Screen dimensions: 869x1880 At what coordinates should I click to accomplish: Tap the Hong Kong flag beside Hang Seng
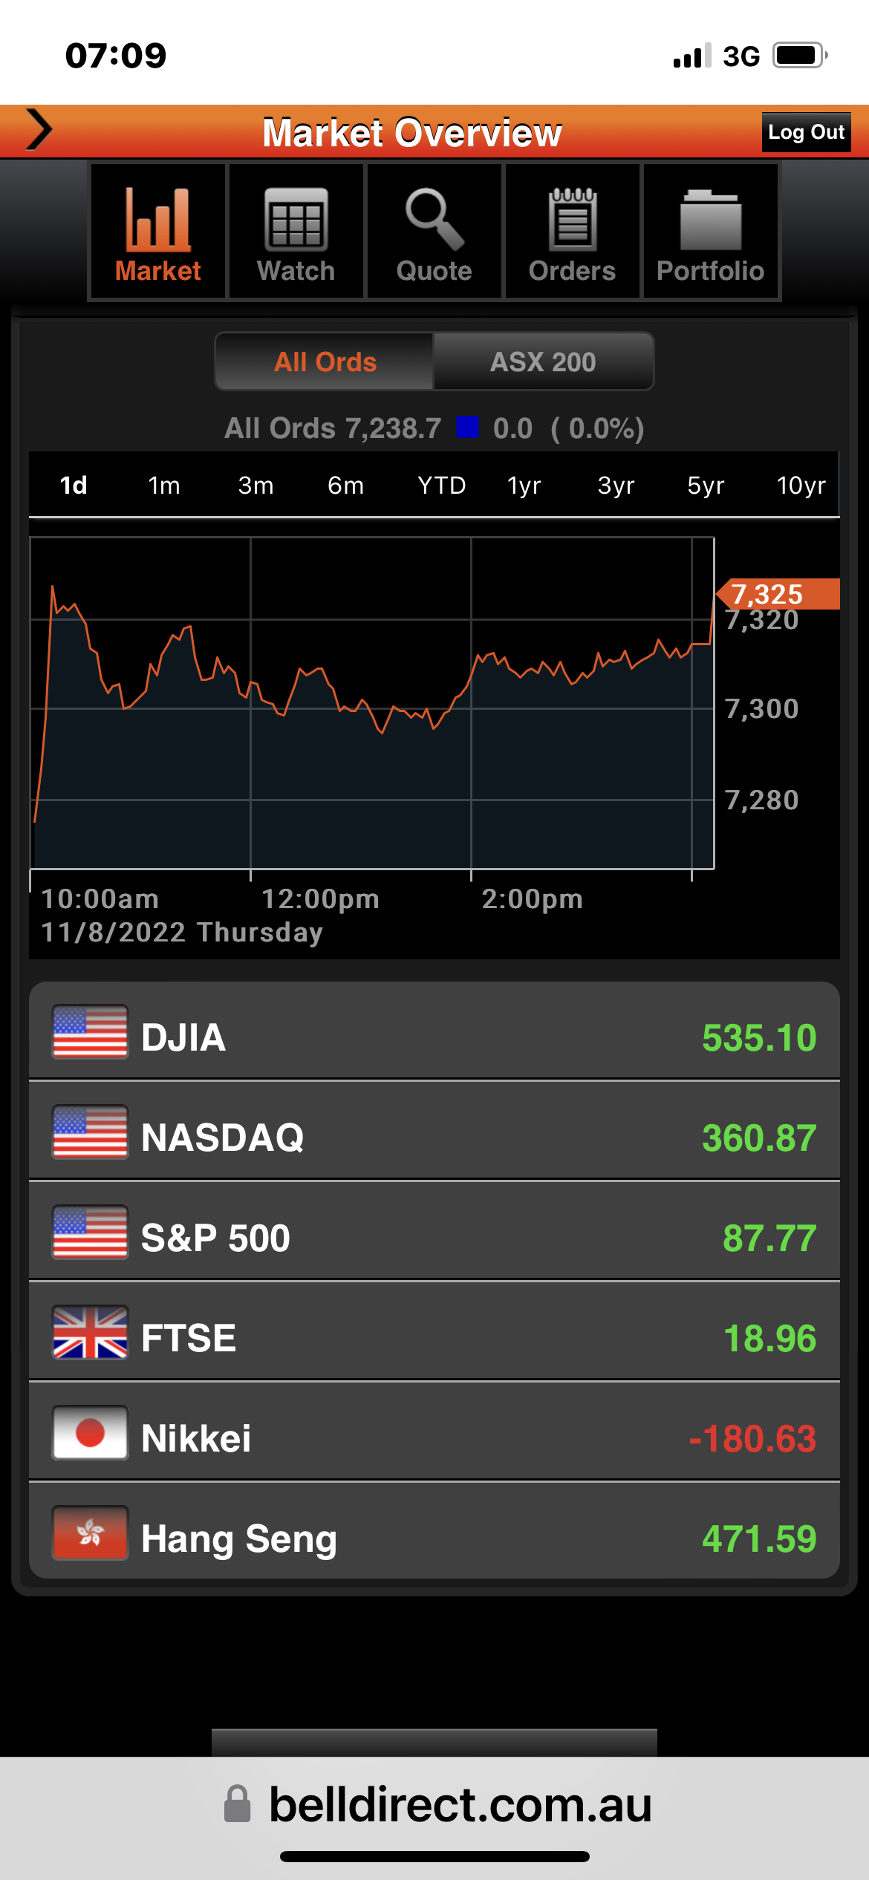(90, 1533)
